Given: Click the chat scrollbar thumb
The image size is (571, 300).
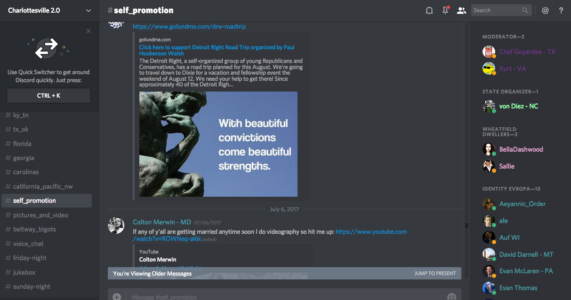Looking at the screenshot, I should [x=466, y=225].
